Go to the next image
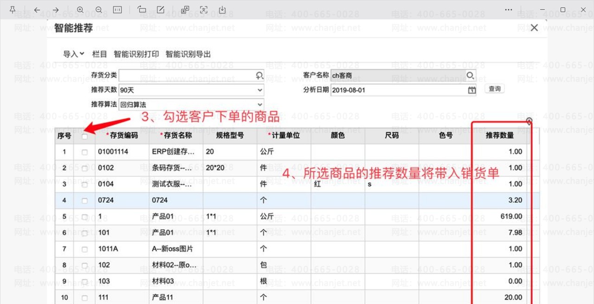 point(56,10)
